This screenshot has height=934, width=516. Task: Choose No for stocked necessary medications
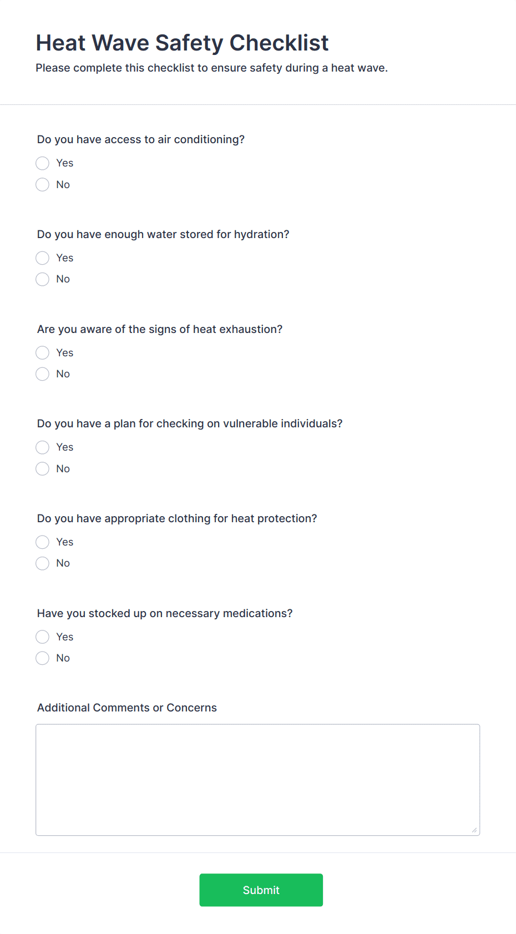click(x=43, y=658)
